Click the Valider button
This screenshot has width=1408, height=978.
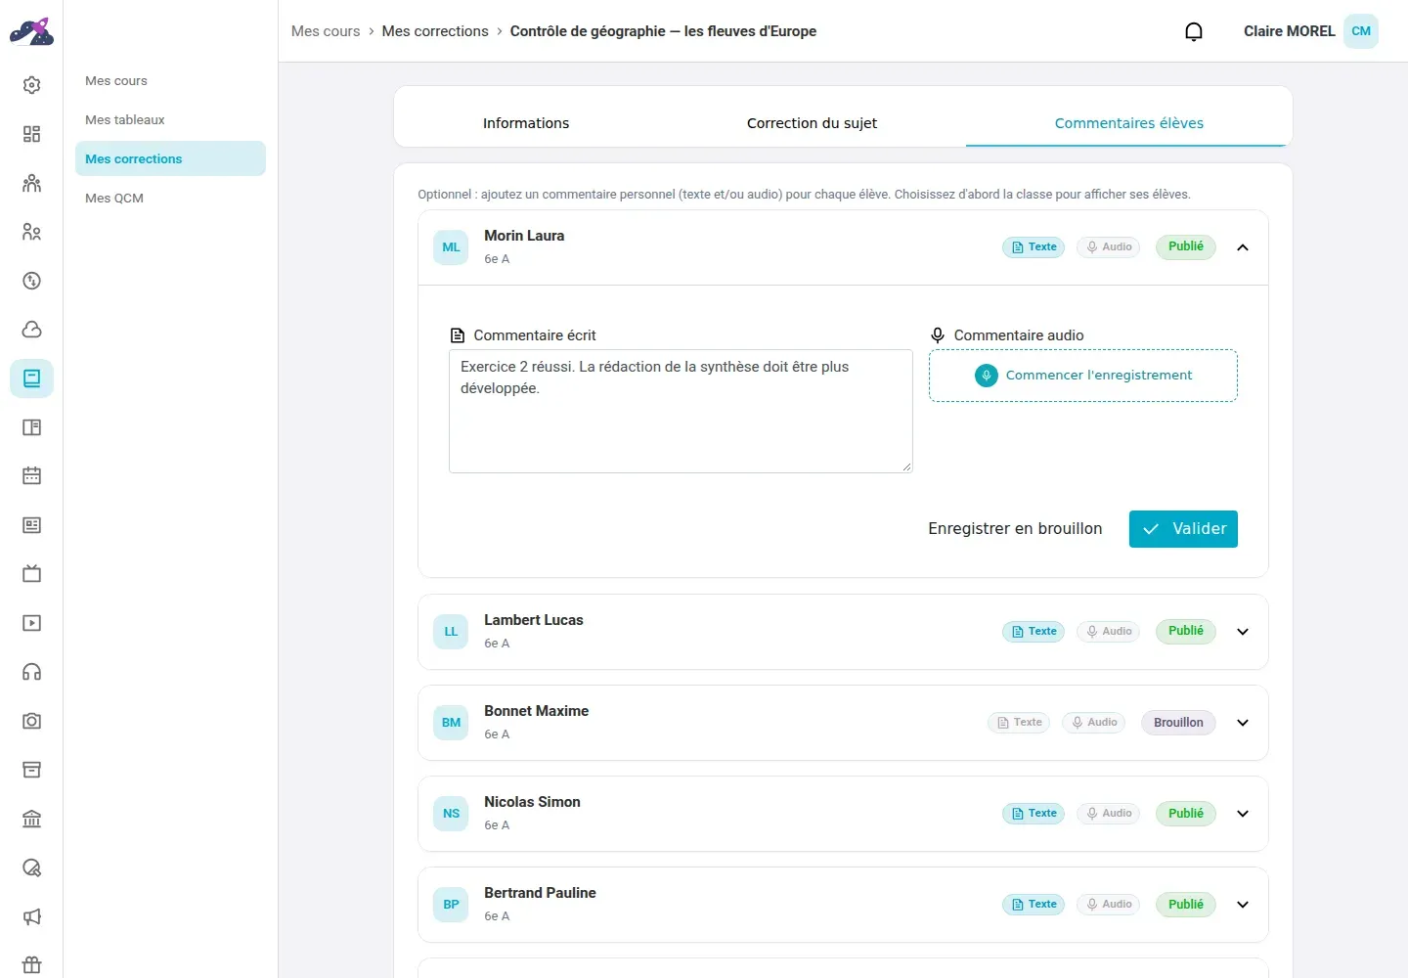click(x=1183, y=529)
